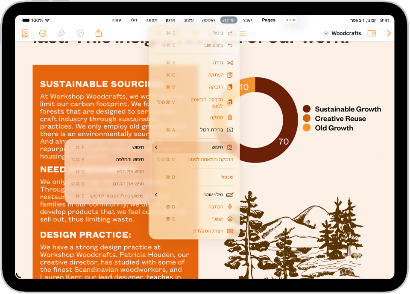
Task: Click the Old Growth legend color dot
Action: click(307, 128)
